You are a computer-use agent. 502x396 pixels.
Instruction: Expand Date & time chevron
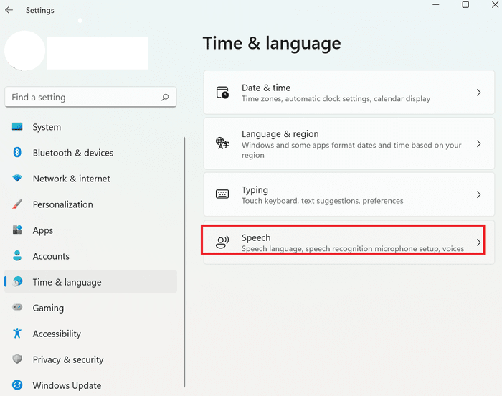click(x=478, y=93)
